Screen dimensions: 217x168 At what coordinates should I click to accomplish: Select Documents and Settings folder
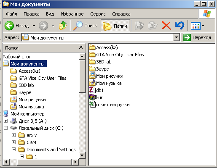[51, 150]
